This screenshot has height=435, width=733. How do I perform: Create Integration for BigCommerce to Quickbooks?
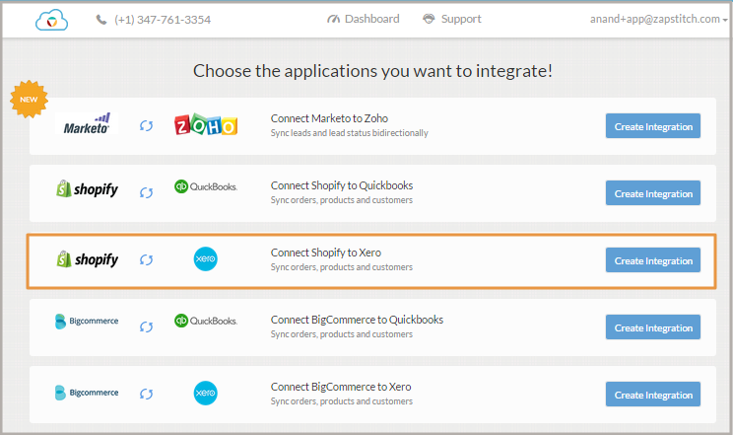coord(653,326)
